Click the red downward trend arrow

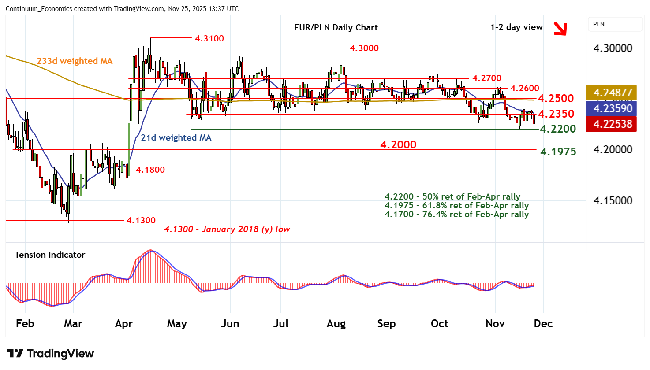click(x=560, y=29)
